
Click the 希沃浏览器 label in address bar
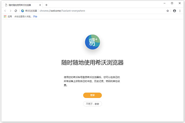pyautogui.click(x=31, y=11)
